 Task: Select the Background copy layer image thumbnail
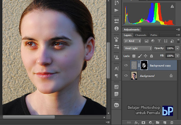click(134, 65)
